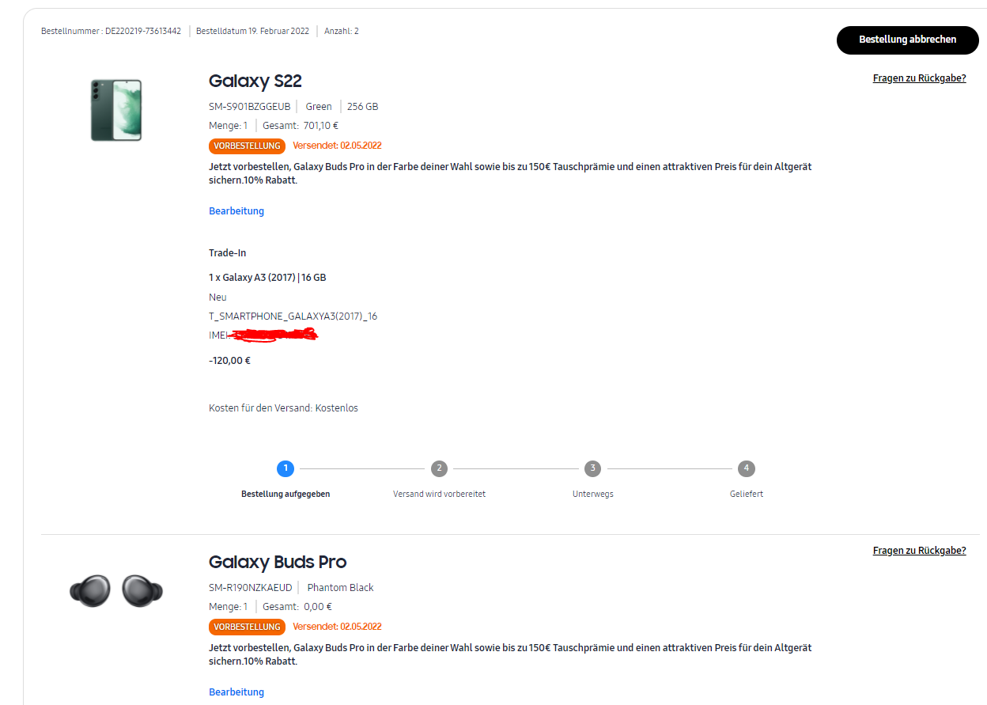Select step 3 Unterwegs circle

coord(592,468)
